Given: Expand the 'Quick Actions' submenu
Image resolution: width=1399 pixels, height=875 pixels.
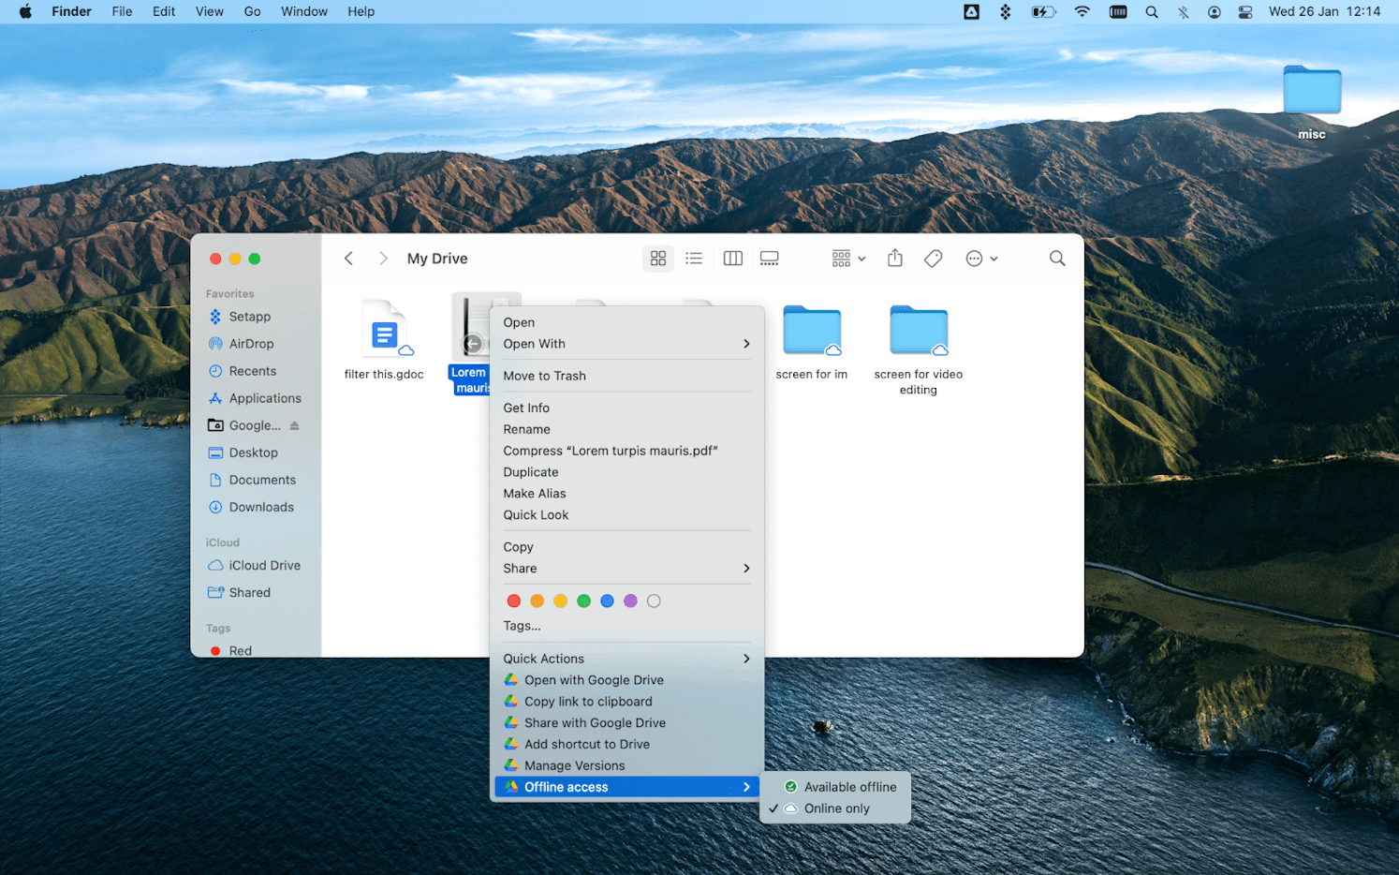Looking at the screenshot, I should click(543, 659).
